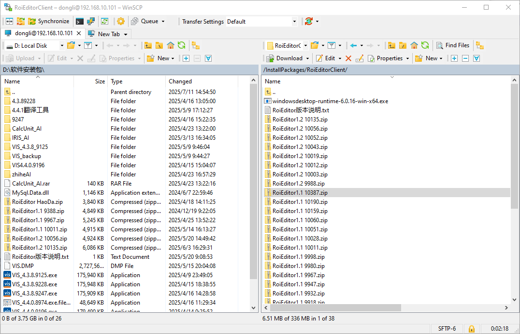
Task: Click the Download button
Action: [x=285, y=58]
